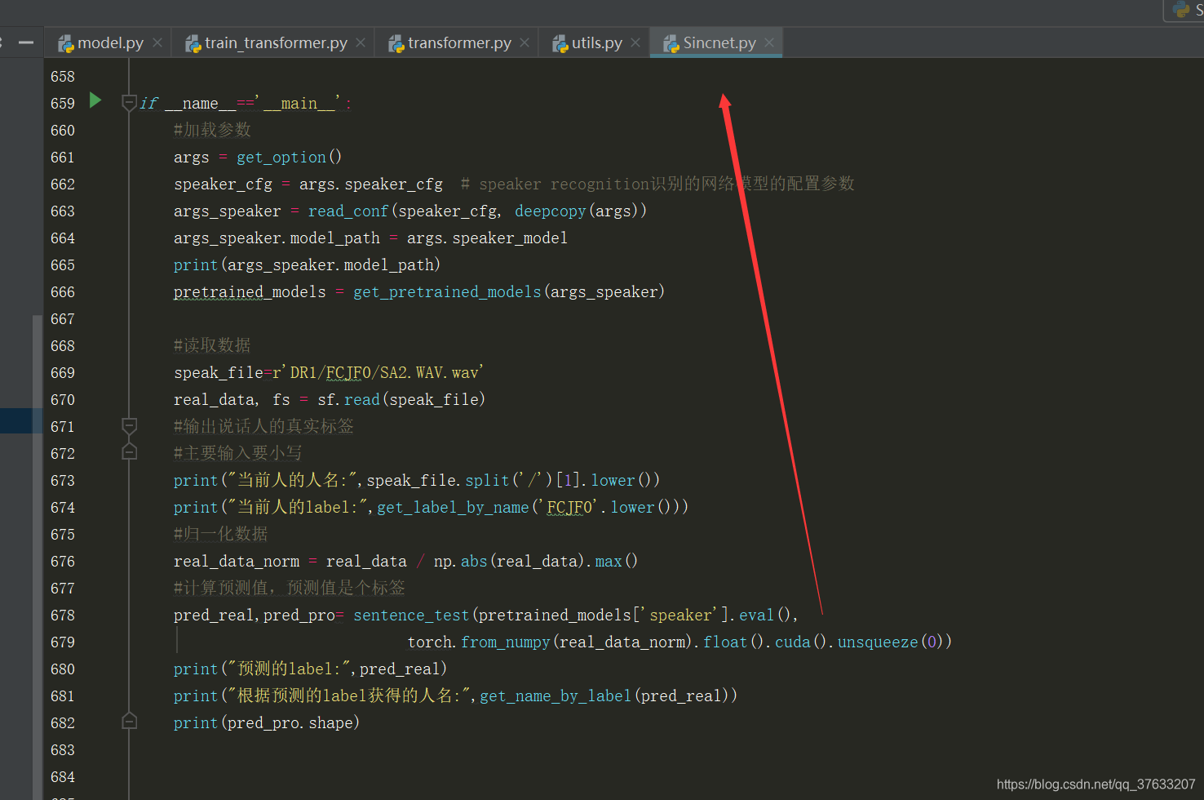
Task: Click the Python file icon on utils.py tab
Action: click(560, 44)
